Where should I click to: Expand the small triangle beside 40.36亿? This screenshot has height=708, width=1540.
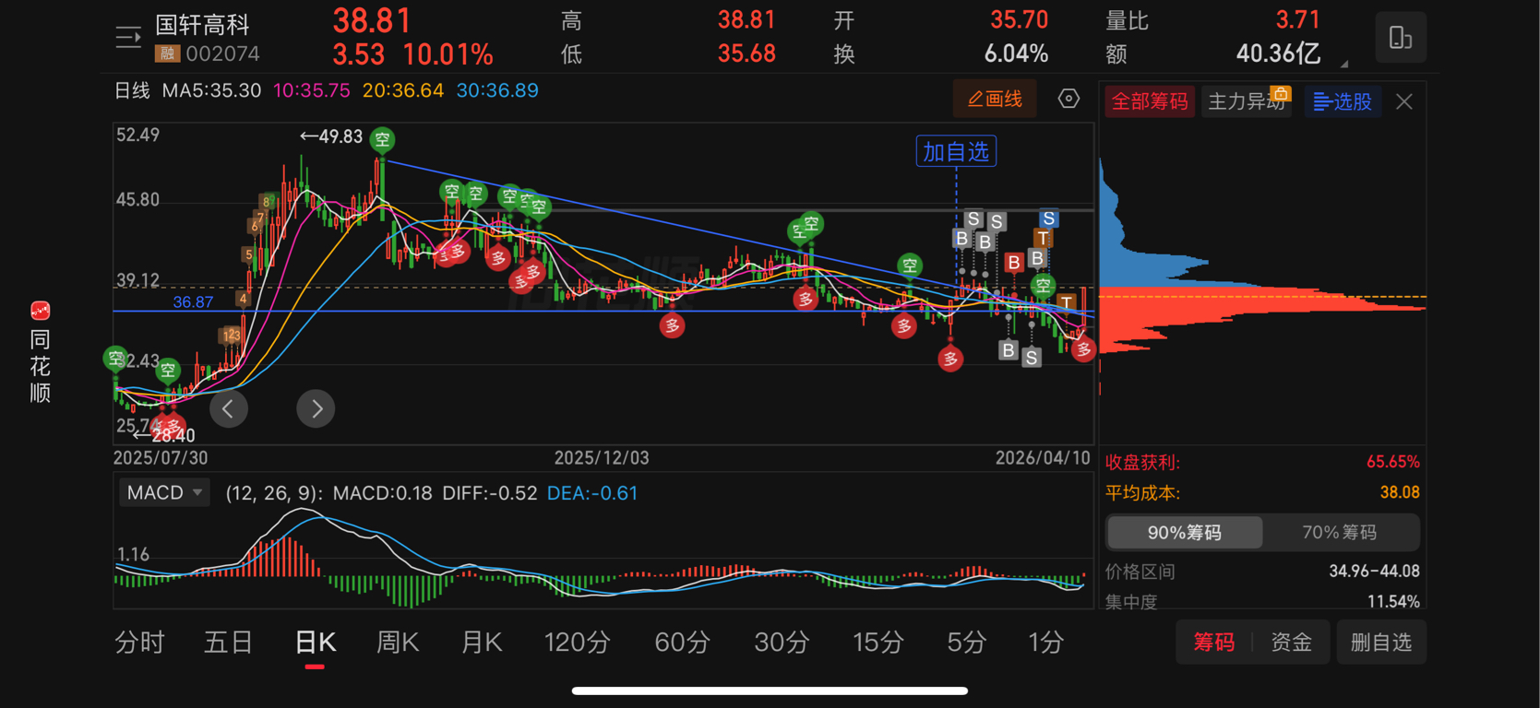pos(1343,64)
